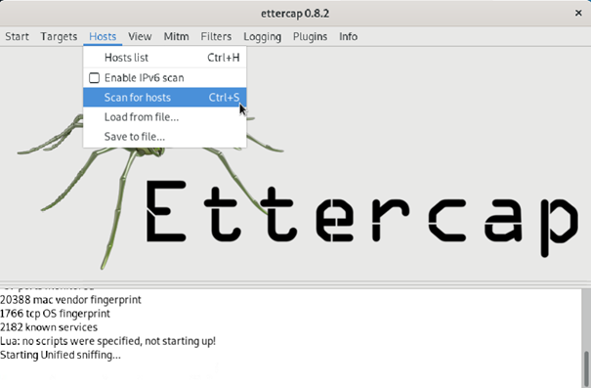Click the '1766 tcp OS fingerprint' log line
The width and height of the screenshot is (591, 388).
[55, 314]
